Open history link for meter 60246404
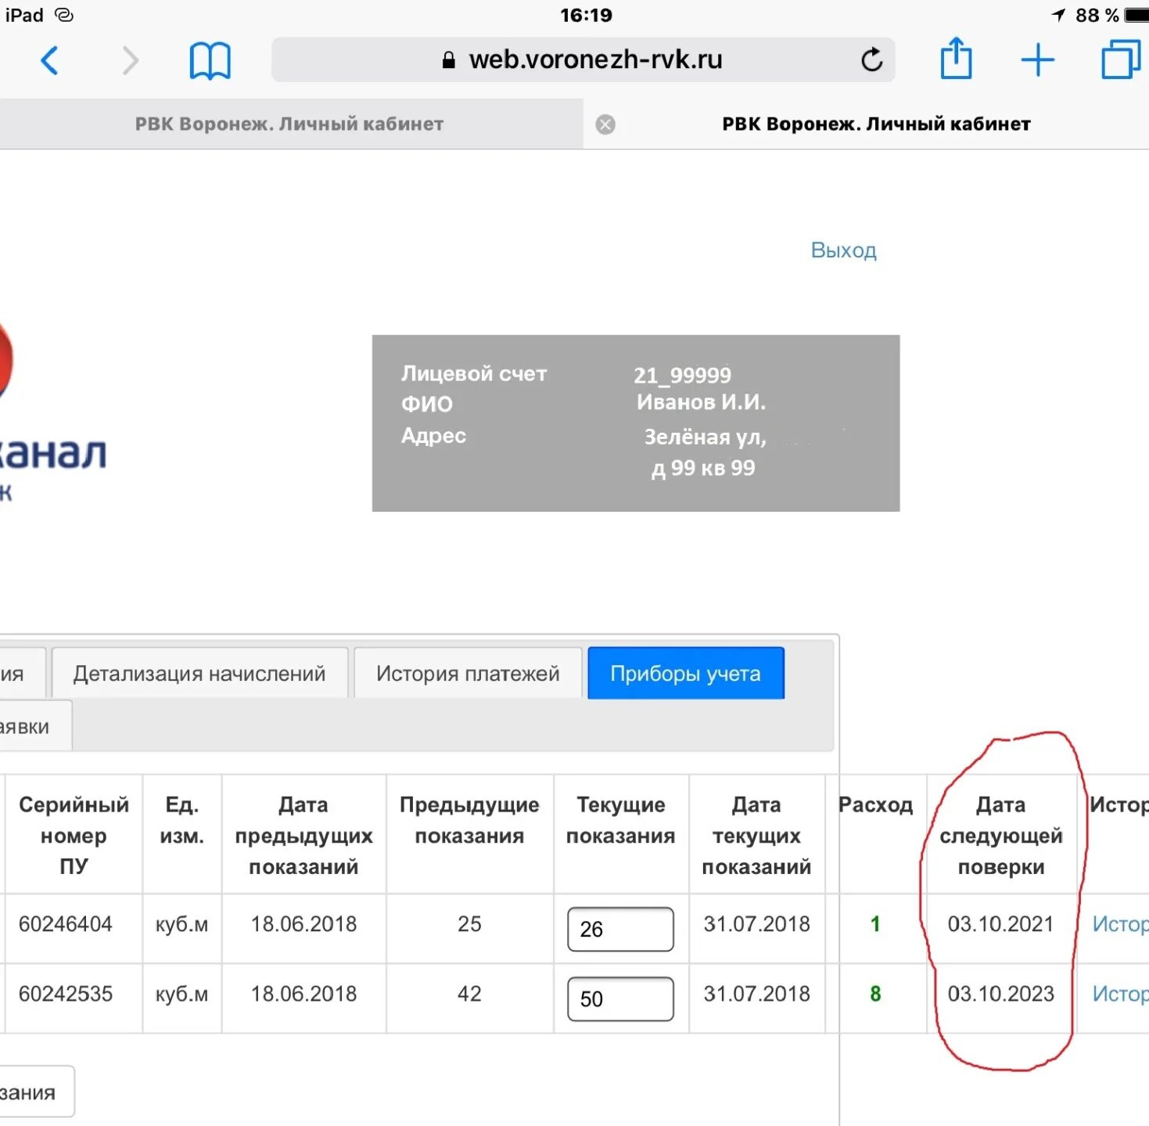1149x1126 pixels. click(1120, 924)
